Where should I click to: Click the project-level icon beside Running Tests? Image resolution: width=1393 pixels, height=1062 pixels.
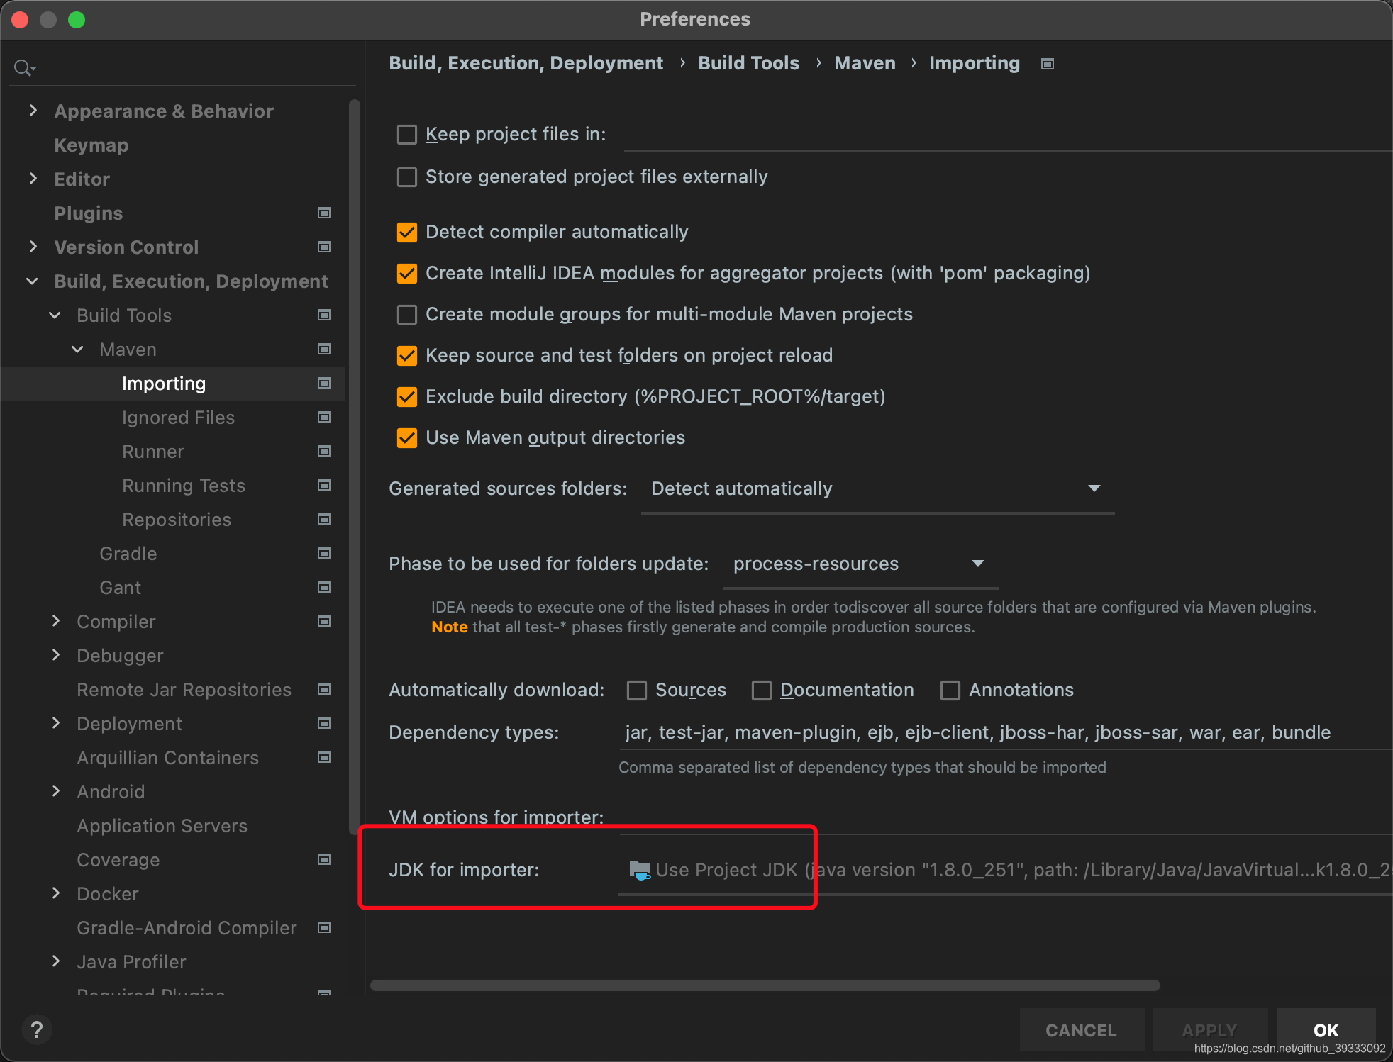click(x=324, y=485)
